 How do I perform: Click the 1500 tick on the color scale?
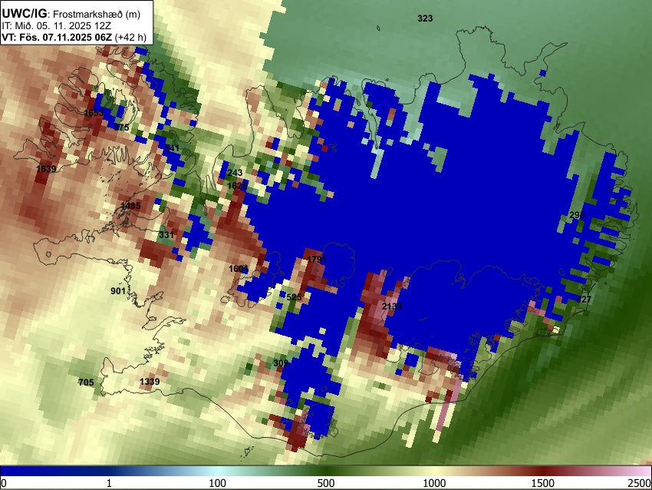coord(542,483)
